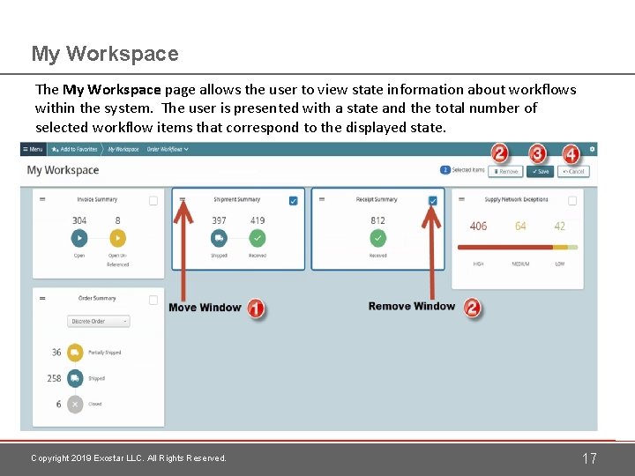The height and width of the screenshot is (476, 635).
Task: Grab Invoice Summary move handle
Action: click(x=42, y=199)
